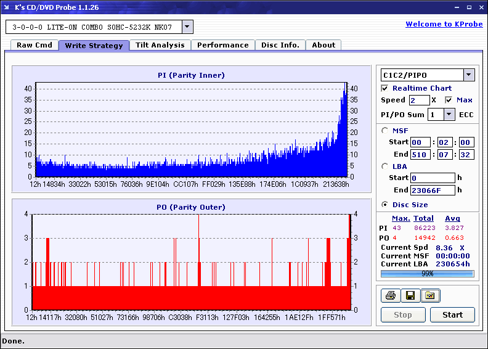488x349 pixels.
Task: Click the floppy disk save icon
Action: (410, 296)
